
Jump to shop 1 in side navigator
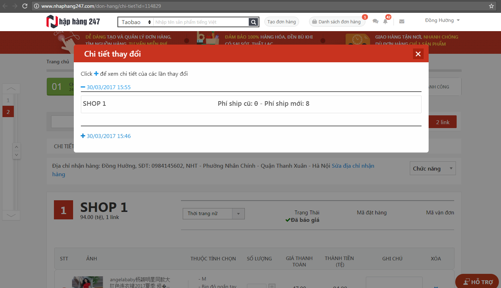tap(8, 100)
